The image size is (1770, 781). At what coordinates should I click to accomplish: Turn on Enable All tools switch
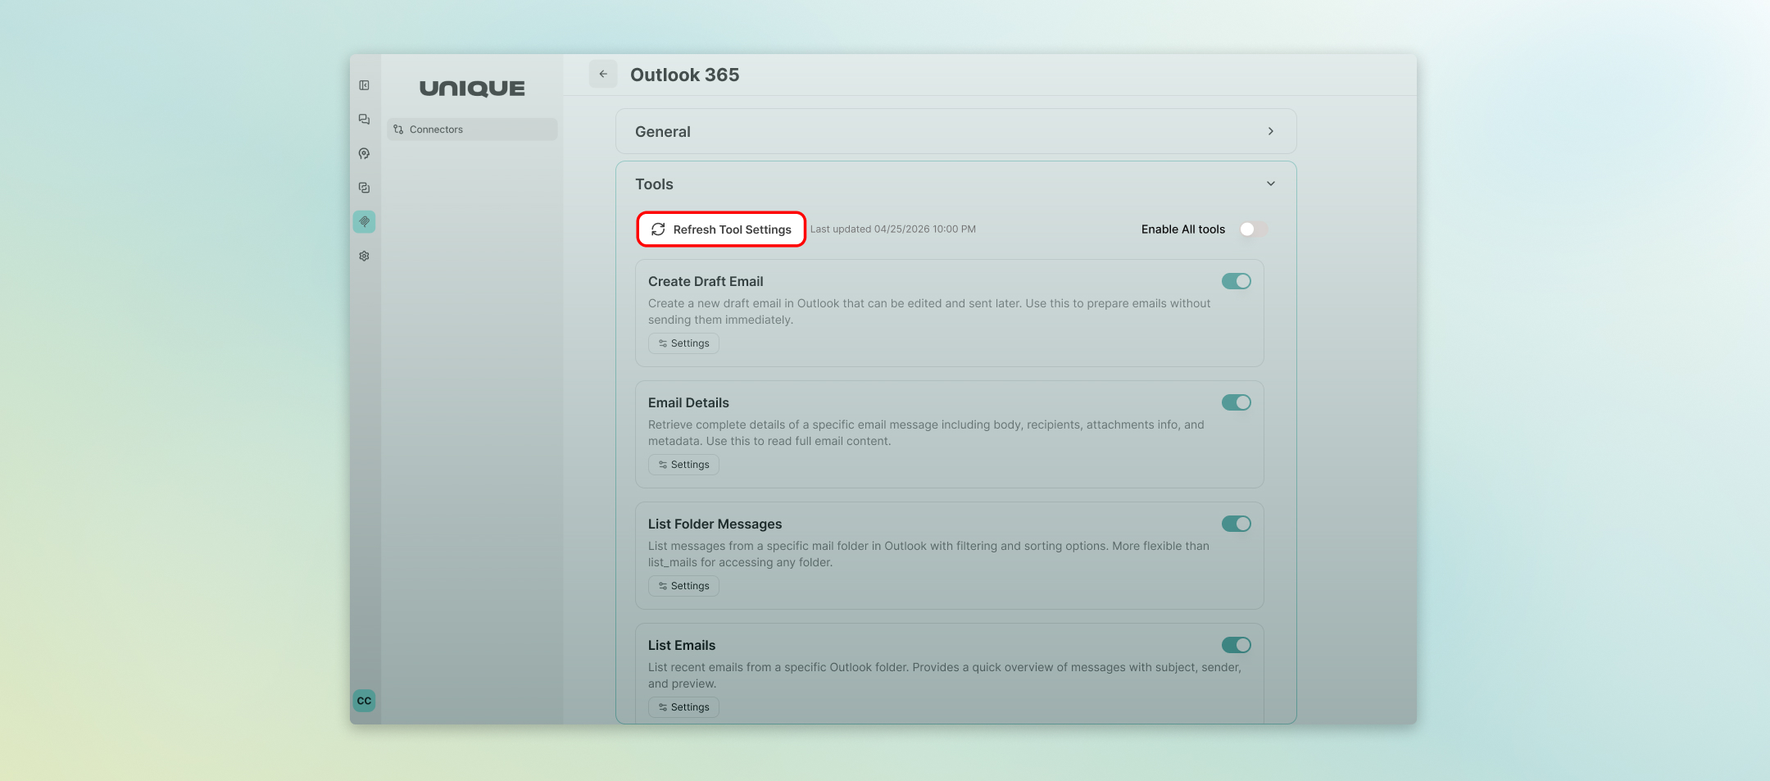(1252, 229)
